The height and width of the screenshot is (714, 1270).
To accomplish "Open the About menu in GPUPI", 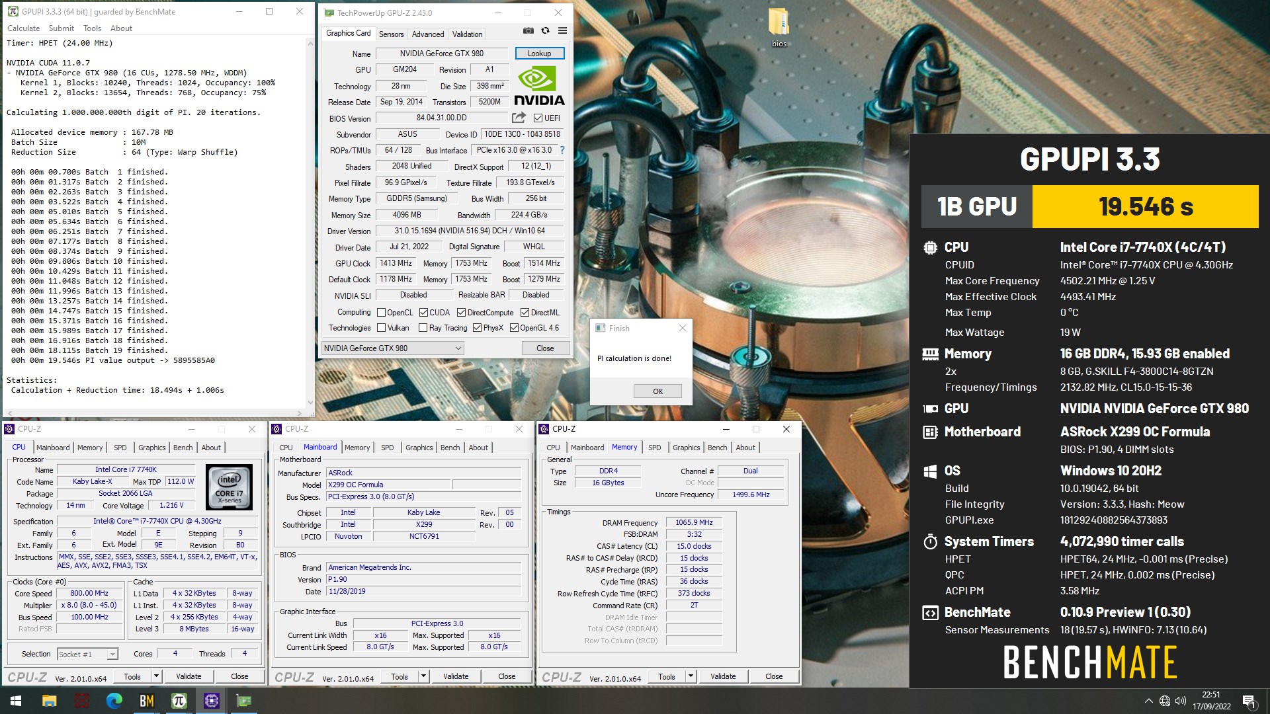I will [x=121, y=28].
